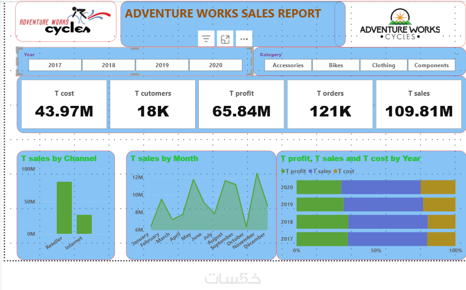The height and width of the screenshot is (290, 466).
Task: Select the Clothing category
Action: (x=384, y=65)
